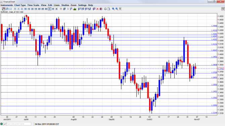The image size is (225, 126).
Task: Switch to the line chart type icon
Action: 11,9
